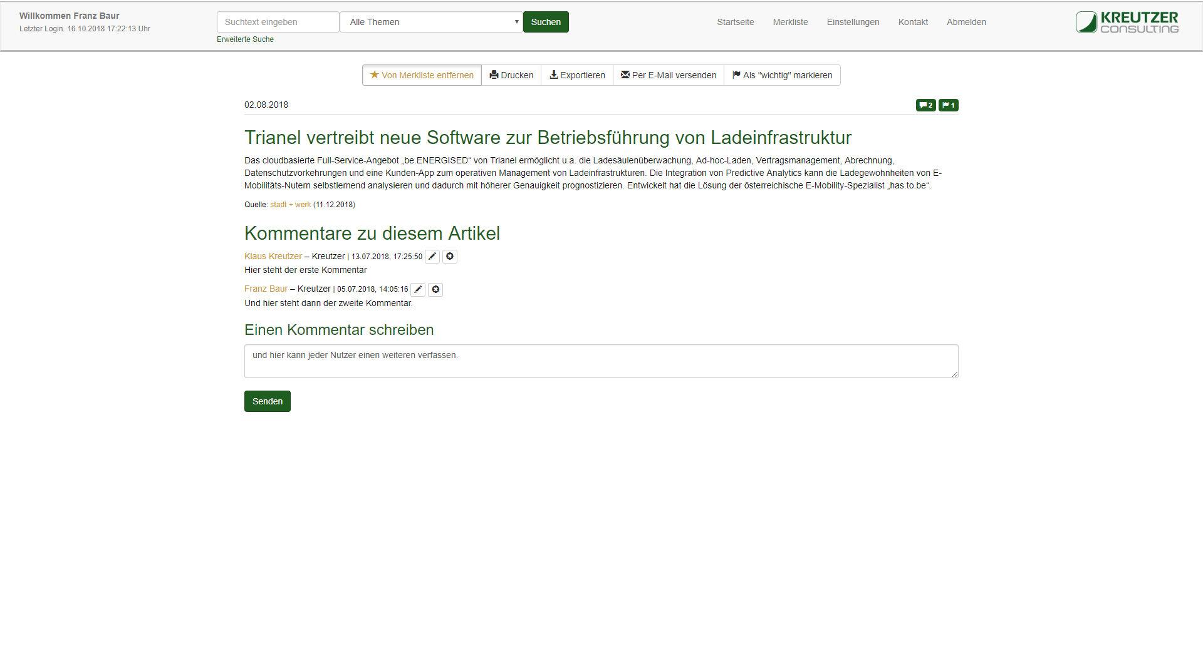Go to Startseite in navigation
This screenshot has height=651, width=1203.
[x=736, y=22]
